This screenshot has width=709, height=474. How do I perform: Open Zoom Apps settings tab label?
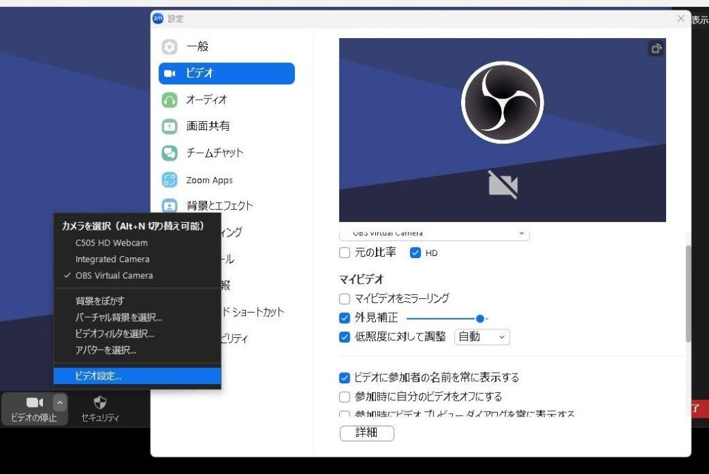pos(209,181)
